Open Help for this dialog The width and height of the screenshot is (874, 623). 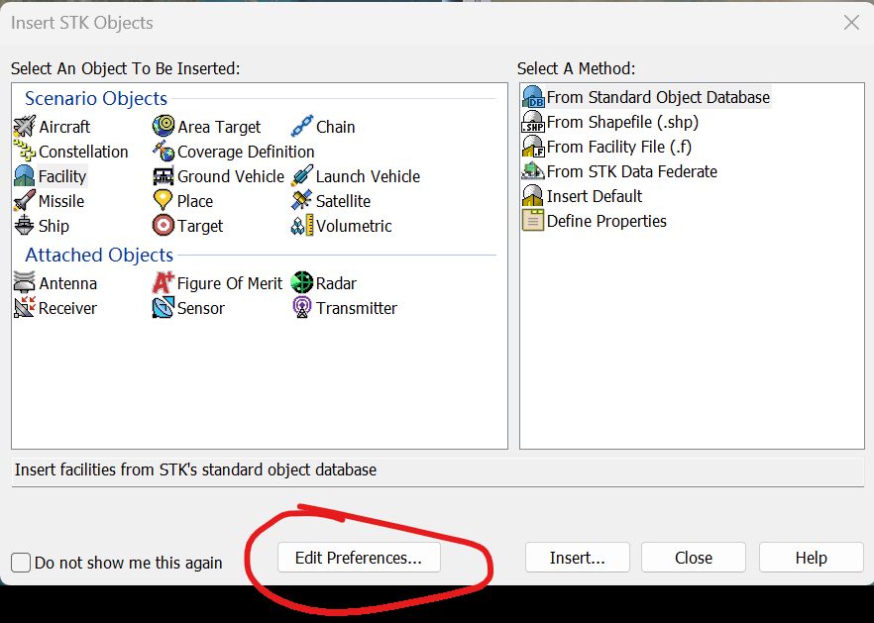811,558
